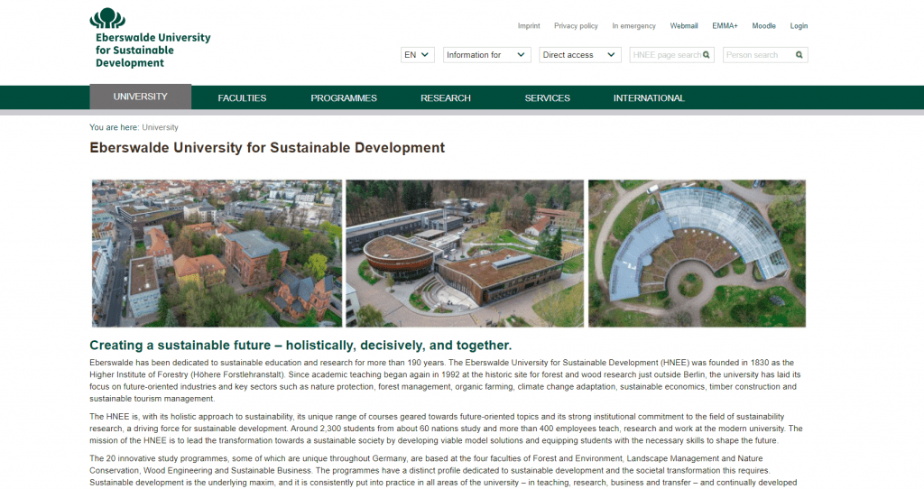Expand the Direct access dropdown
This screenshot has width=924, height=489.
580,55
